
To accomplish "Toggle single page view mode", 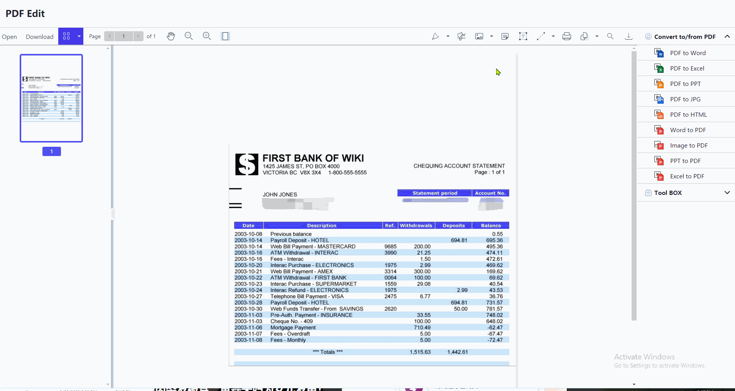I will (x=226, y=36).
